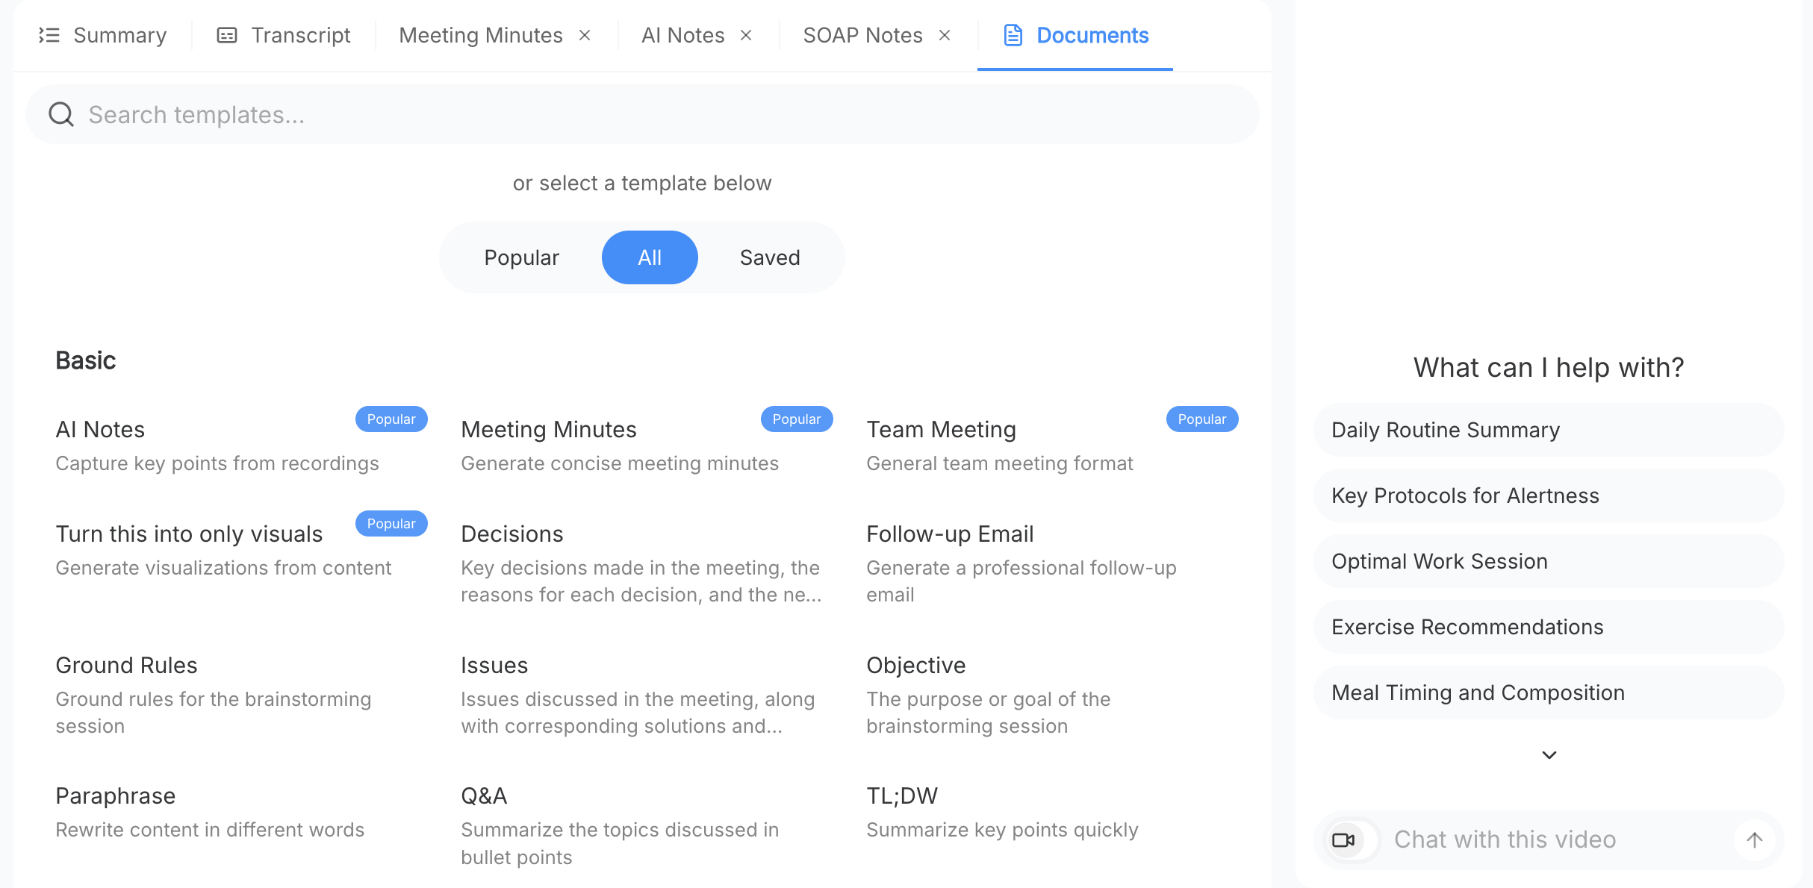1813x888 pixels.
Task: Toggle the video camera icon in chat
Action: (1344, 839)
